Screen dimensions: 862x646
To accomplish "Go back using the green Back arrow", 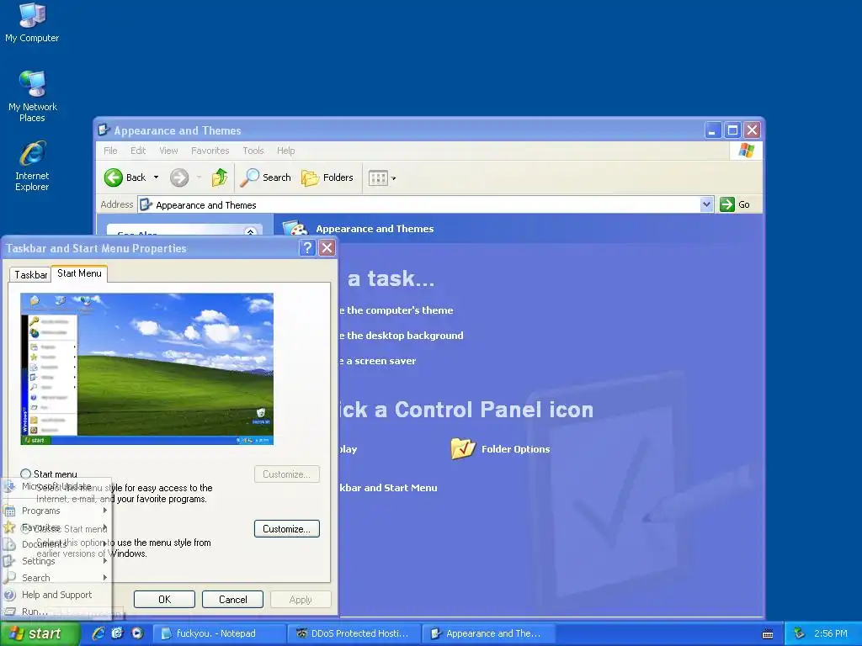I will tap(114, 177).
